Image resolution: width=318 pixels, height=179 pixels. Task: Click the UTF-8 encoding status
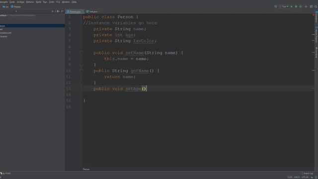pyautogui.click(x=305, y=178)
